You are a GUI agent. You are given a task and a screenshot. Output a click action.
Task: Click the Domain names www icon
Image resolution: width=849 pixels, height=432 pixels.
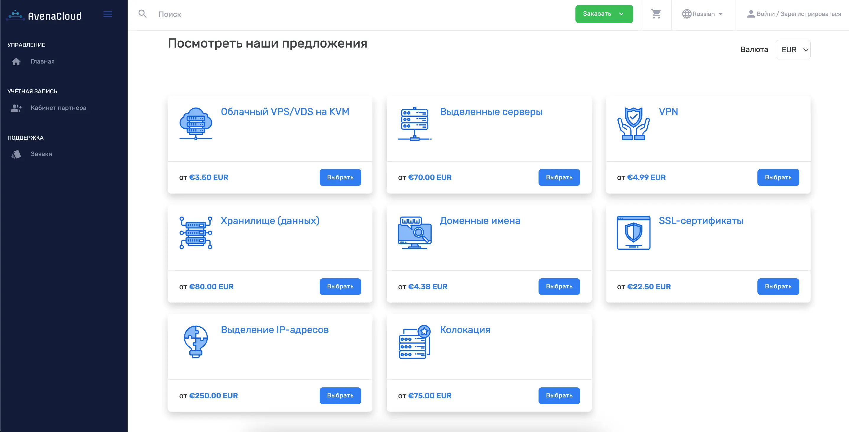[414, 233]
